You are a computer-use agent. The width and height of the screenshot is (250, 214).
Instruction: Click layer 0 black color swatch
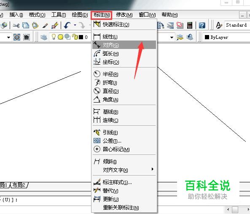coord(81,37)
